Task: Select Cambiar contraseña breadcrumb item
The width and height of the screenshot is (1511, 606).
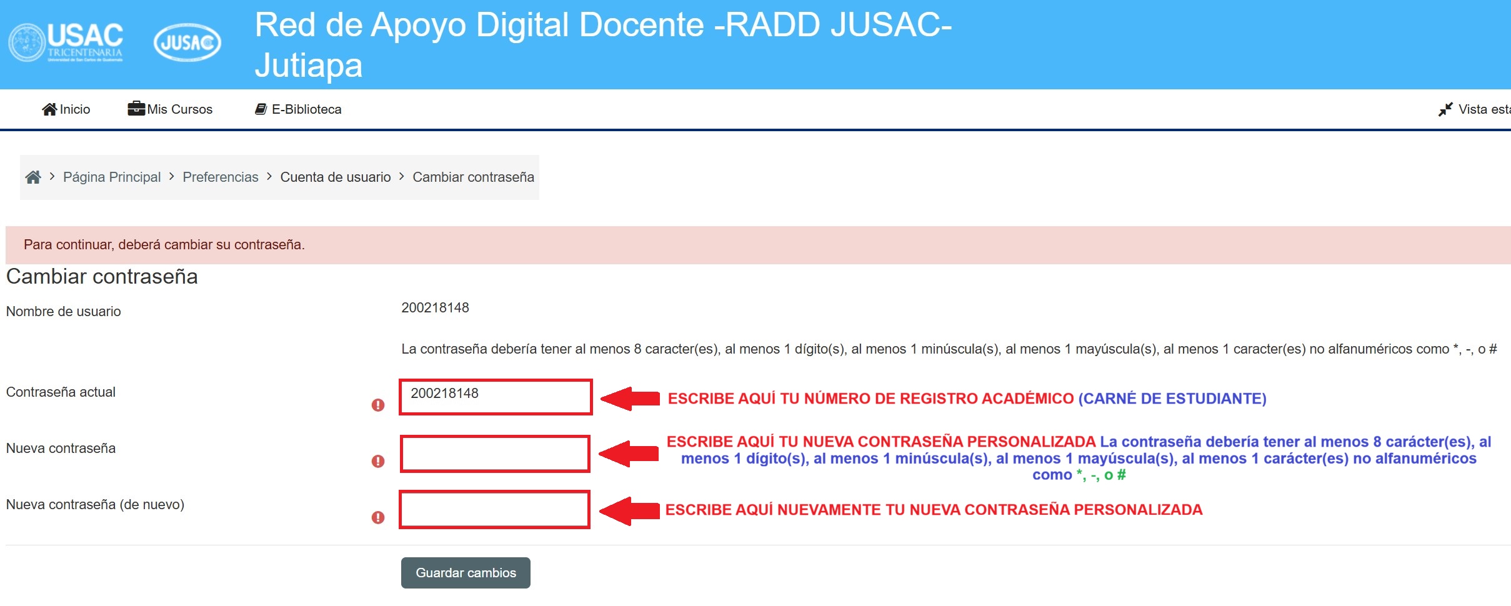Action: [473, 177]
